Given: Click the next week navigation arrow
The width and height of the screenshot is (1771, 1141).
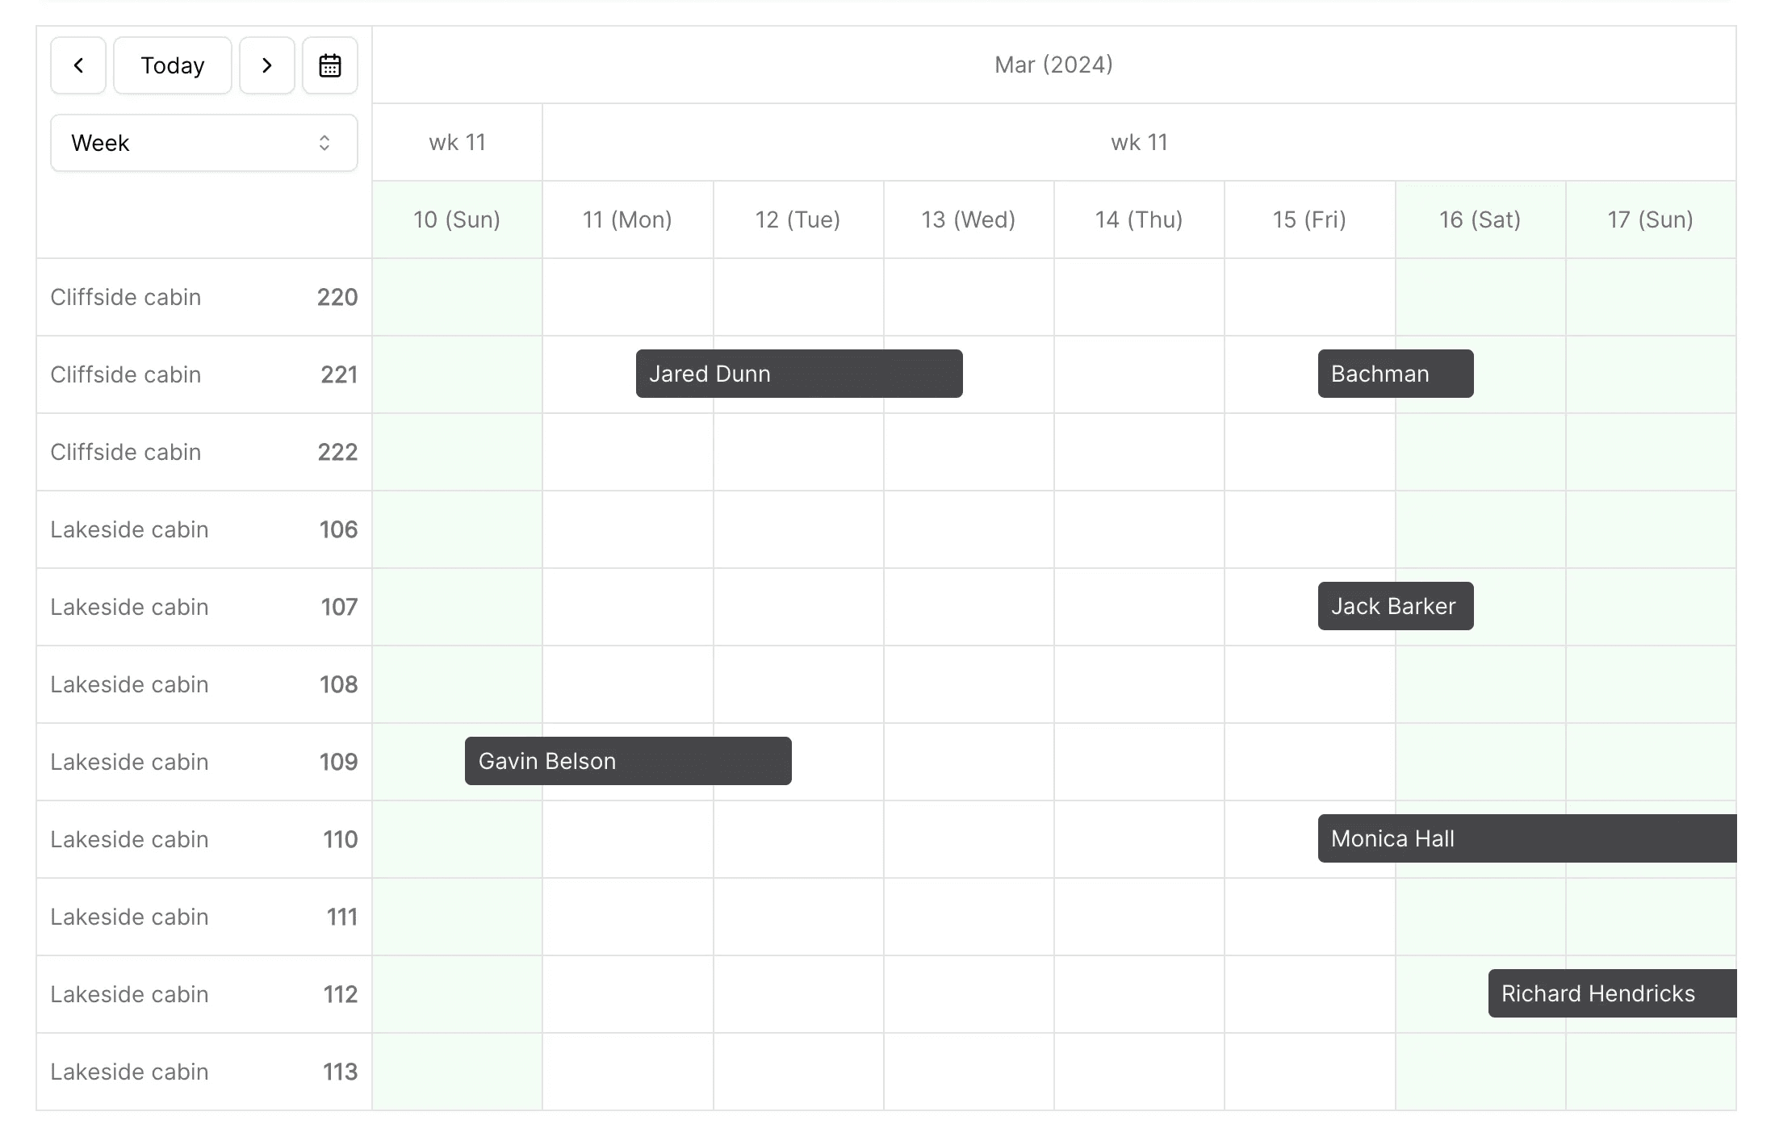Looking at the screenshot, I should point(267,65).
